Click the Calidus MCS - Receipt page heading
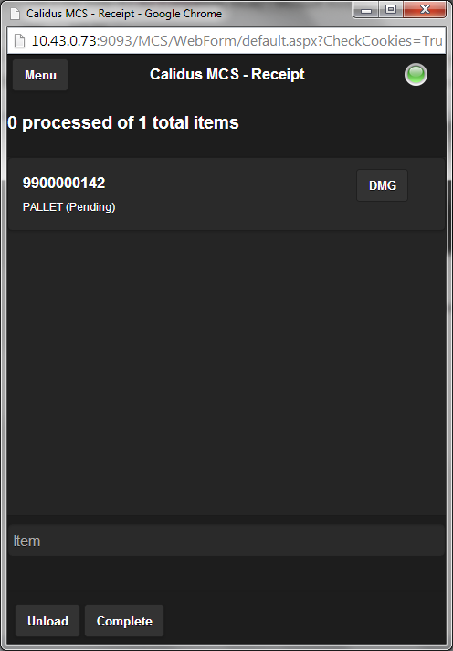The width and height of the screenshot is (453, 651). click(227, 74)
